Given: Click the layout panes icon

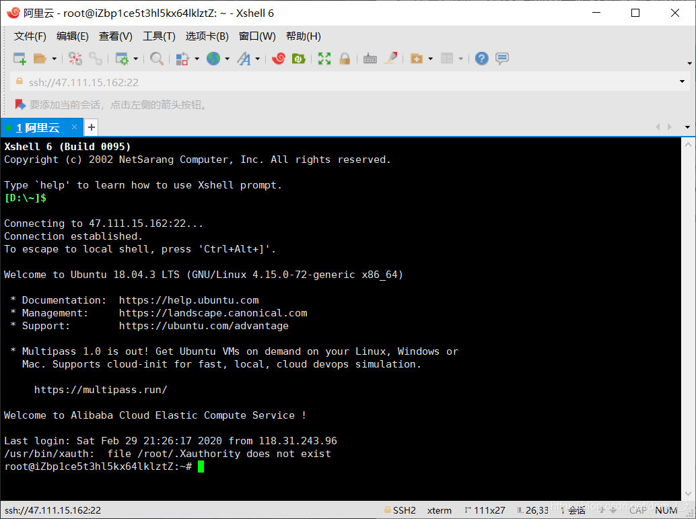Looking at the screenshot, I should 447,59.
